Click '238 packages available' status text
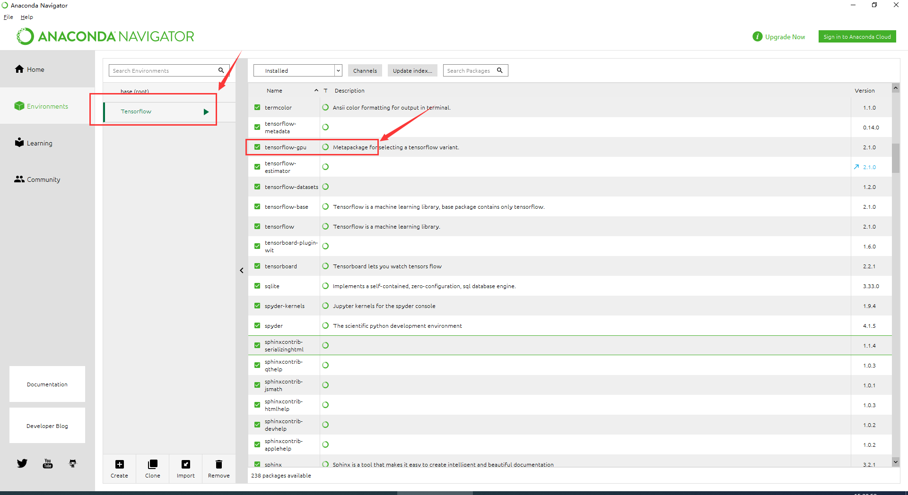Screen dimensions: 908x495 (x=281, y=476)
